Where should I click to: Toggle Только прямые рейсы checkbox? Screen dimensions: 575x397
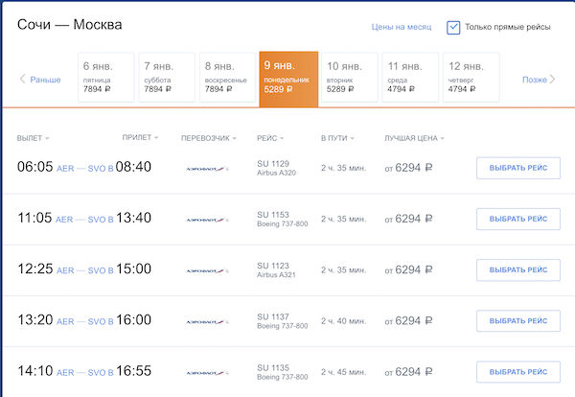(454, 27)
